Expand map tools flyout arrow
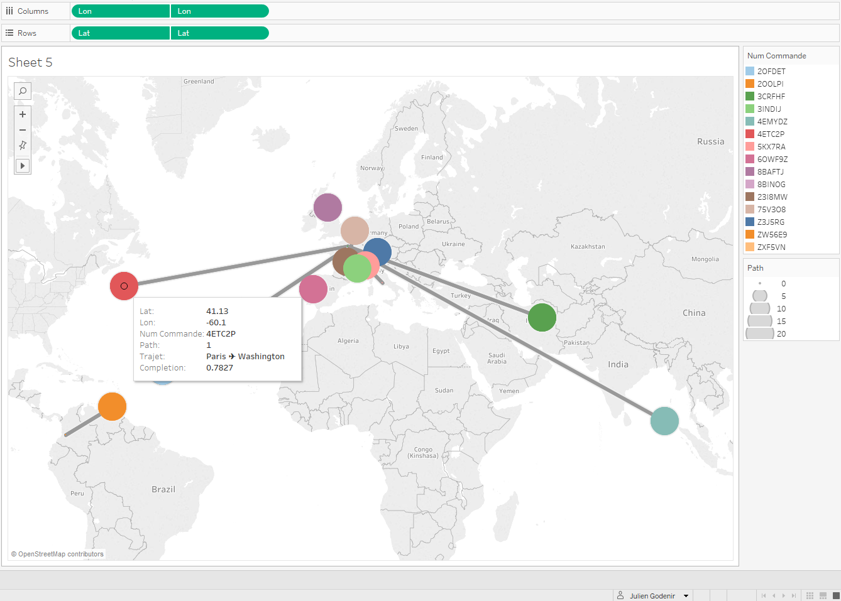 point(23,166)
